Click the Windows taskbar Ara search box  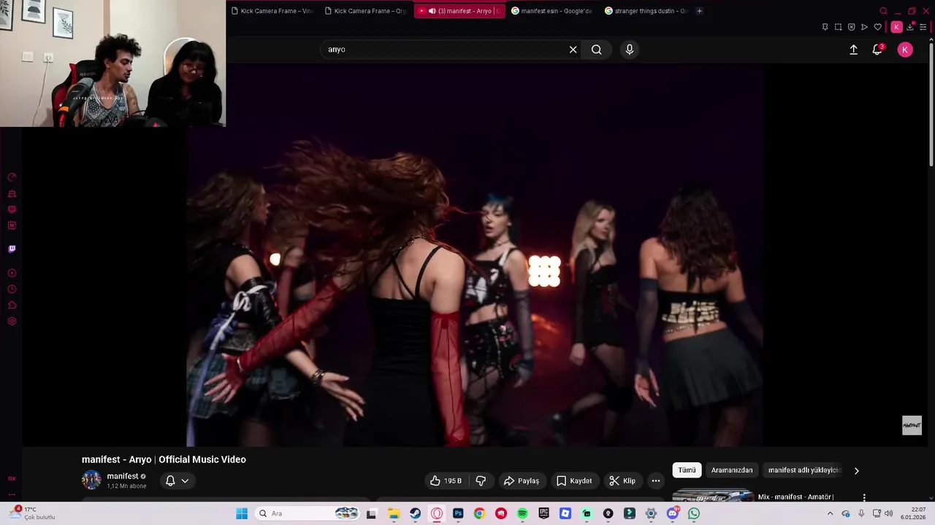point(307,513)
